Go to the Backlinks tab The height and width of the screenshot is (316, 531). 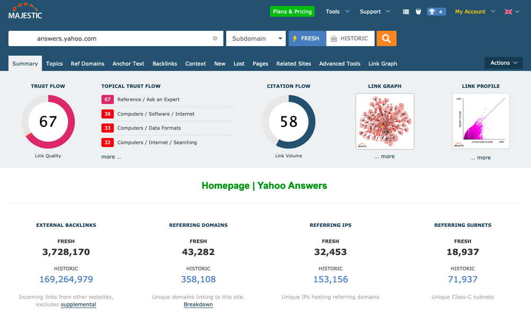[165, 64]
